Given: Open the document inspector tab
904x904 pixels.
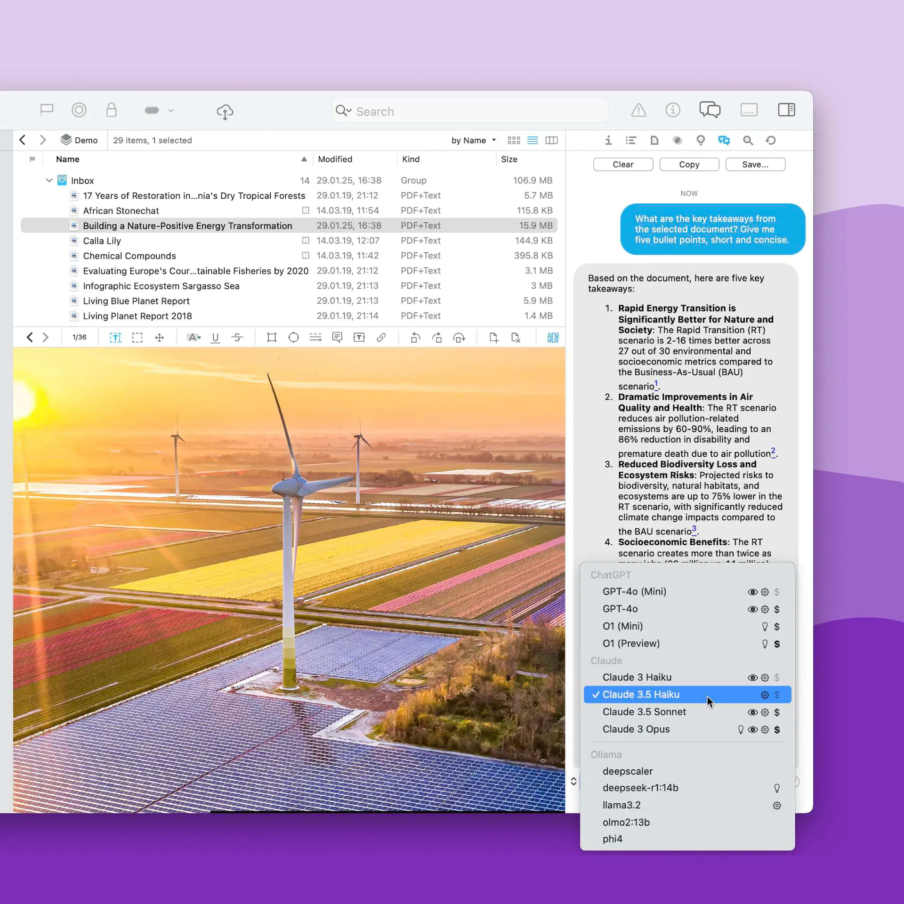Looking at the screenshot, I should click(x=654, y=140).
